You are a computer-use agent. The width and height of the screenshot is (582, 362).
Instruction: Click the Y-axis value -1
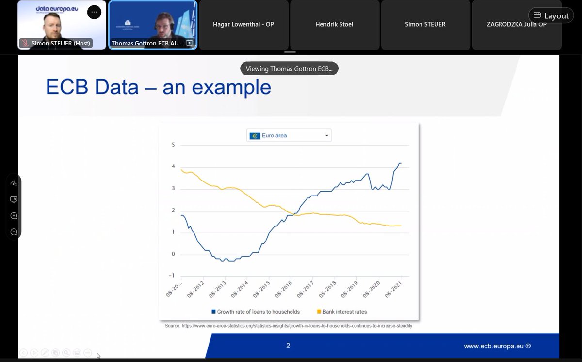172,276
